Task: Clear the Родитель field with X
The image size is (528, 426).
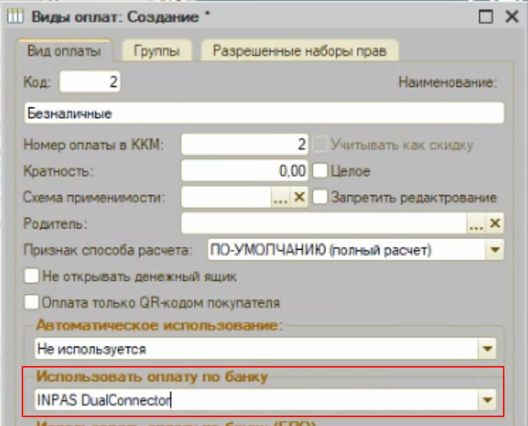Action: [494, 223]
